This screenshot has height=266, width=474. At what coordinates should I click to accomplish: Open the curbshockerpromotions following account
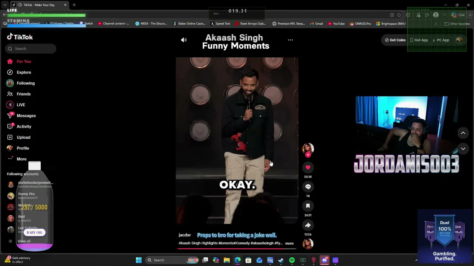(x=30, y=184)
